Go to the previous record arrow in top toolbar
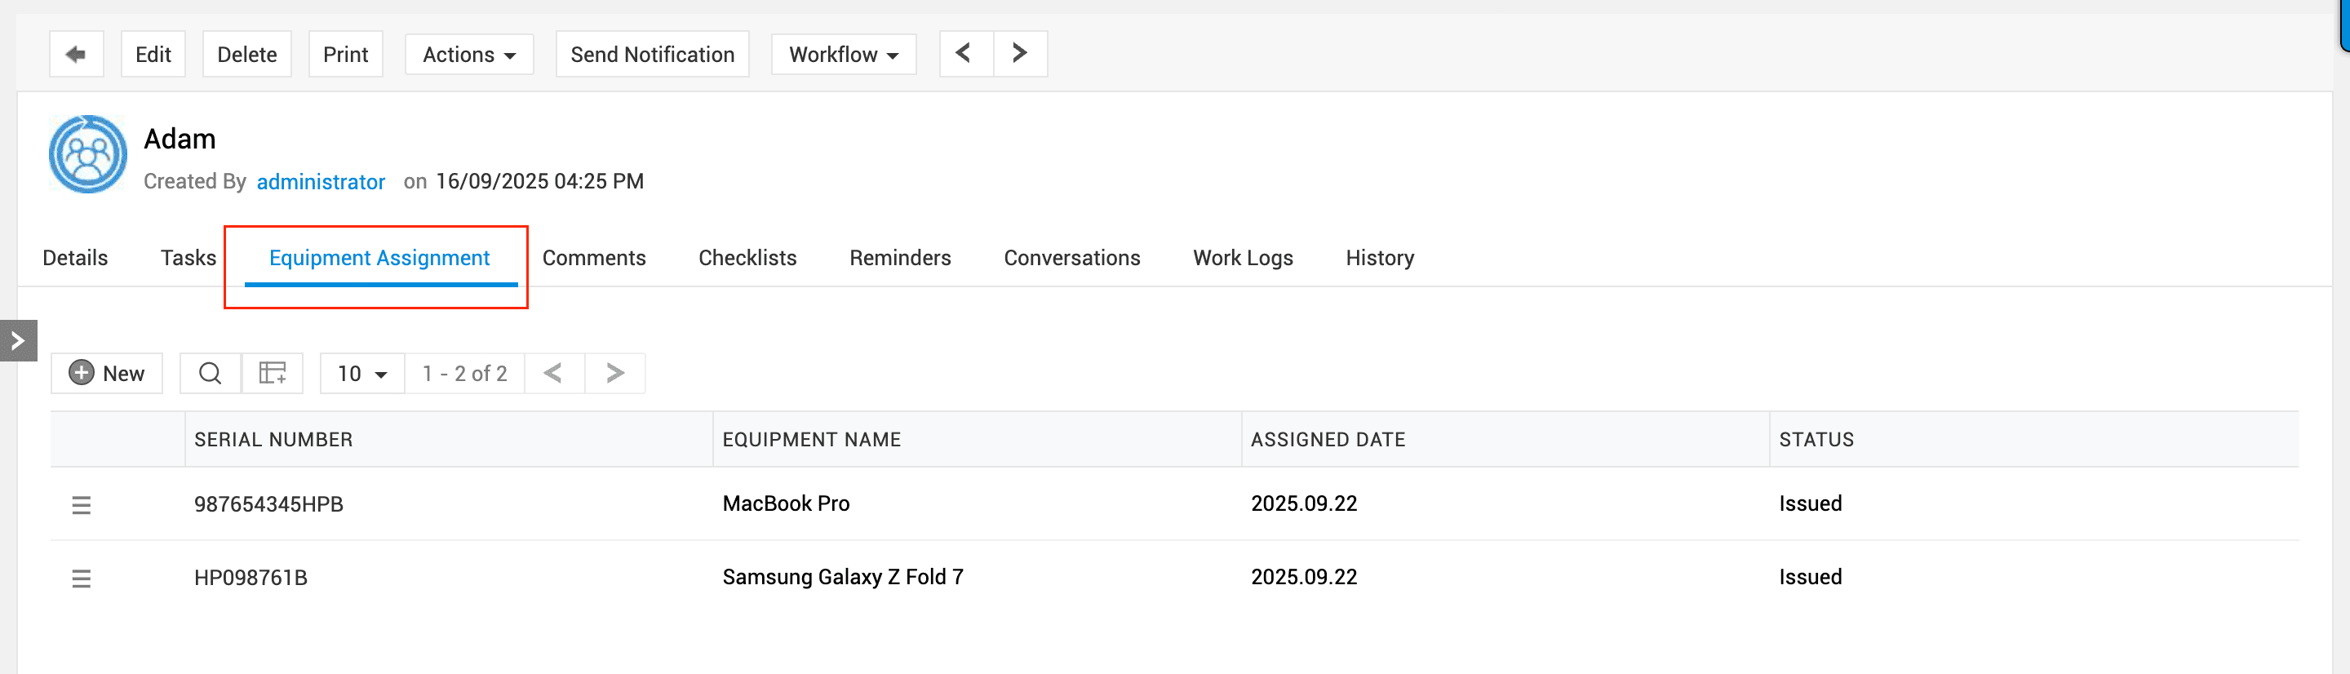 [965, 54]
